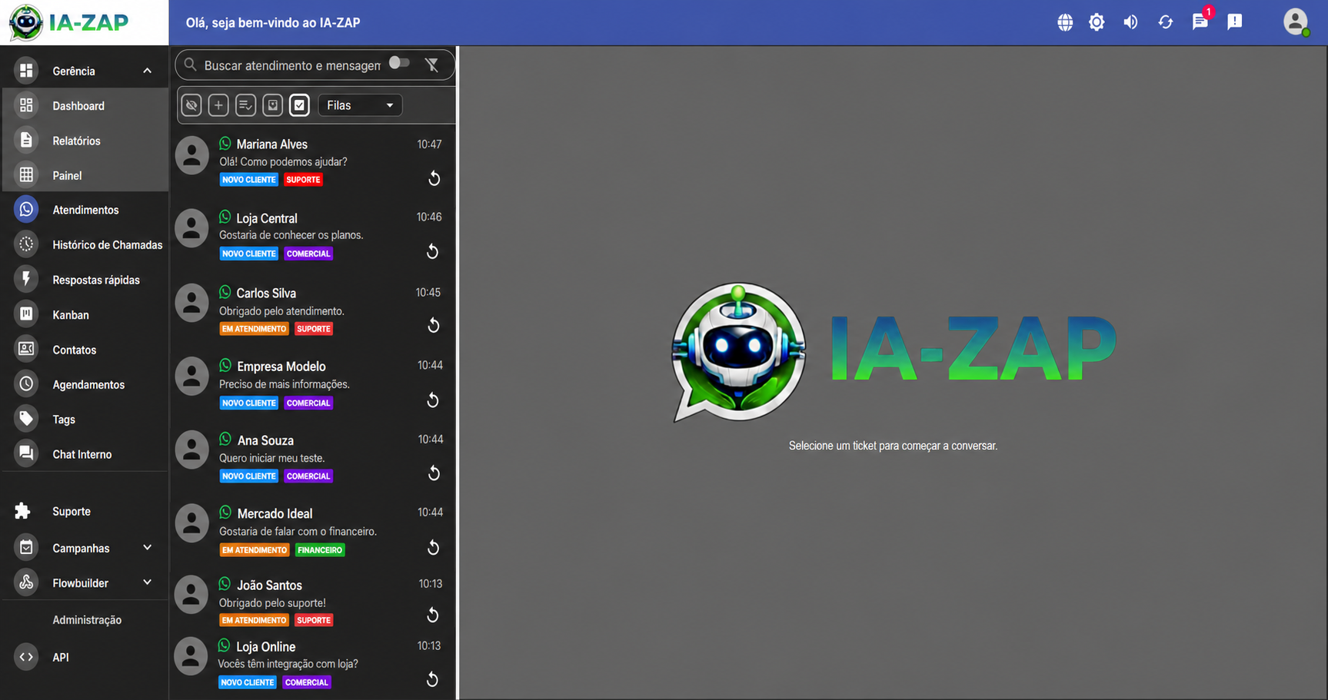Click the IA-ZAP logo in header

69,22
